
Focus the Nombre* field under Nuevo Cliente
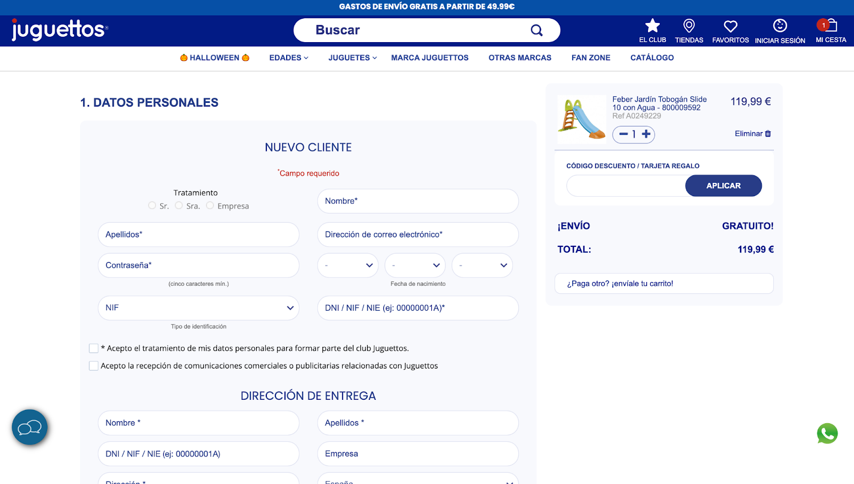point(418,201)
